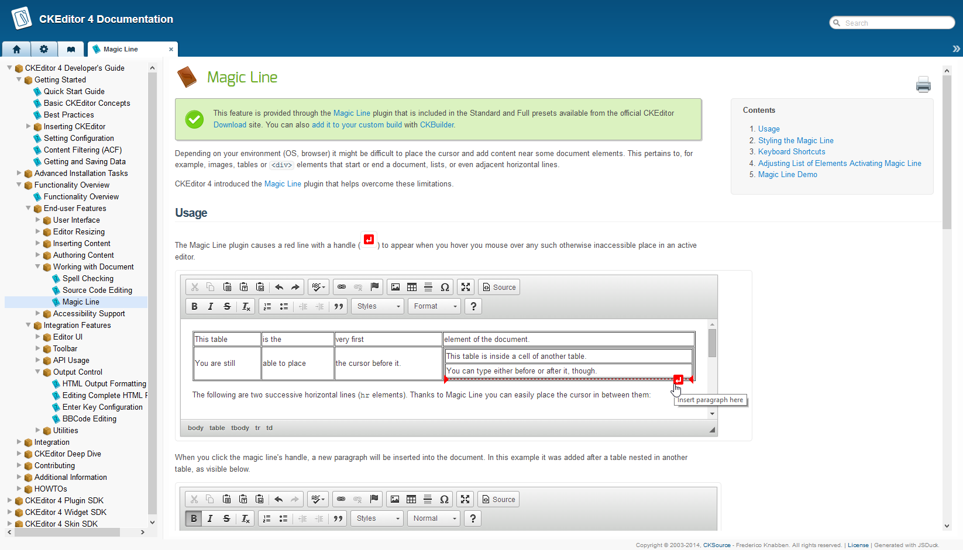The image size is (963, 550).
Task: Click the printer icon beside the page title
Action: pos(923,85)
